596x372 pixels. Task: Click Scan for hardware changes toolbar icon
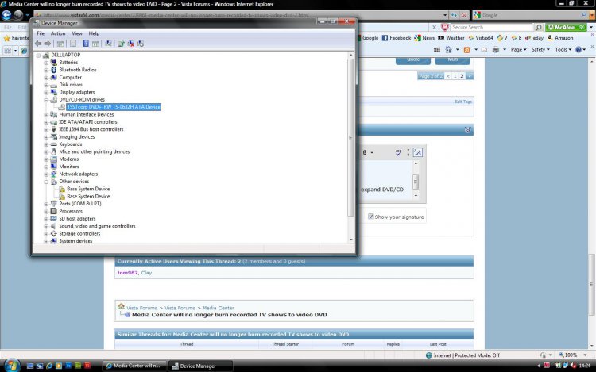click(108, 44)
